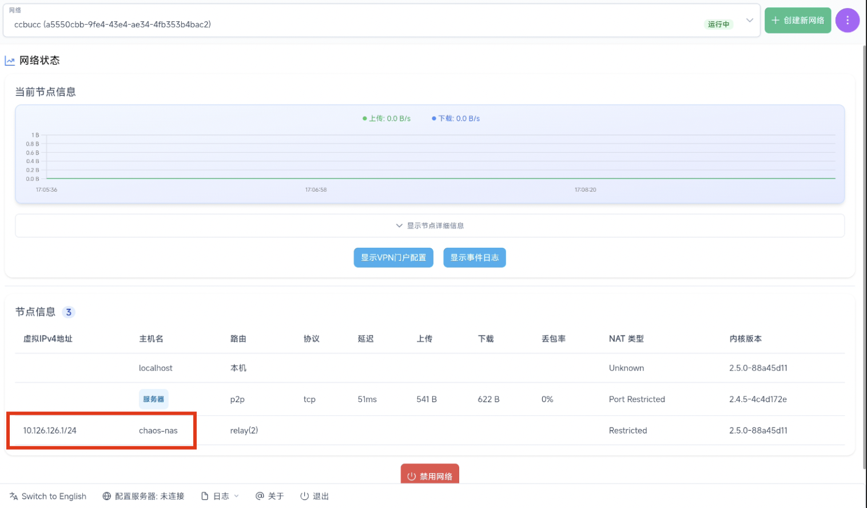Click the document icon next to 日志

click(205, 496)
